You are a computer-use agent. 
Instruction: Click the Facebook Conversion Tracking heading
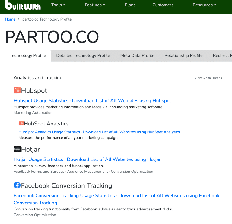coord(66,185)
